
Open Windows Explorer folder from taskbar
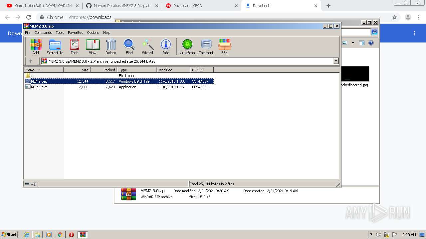(x=38, y=235)
